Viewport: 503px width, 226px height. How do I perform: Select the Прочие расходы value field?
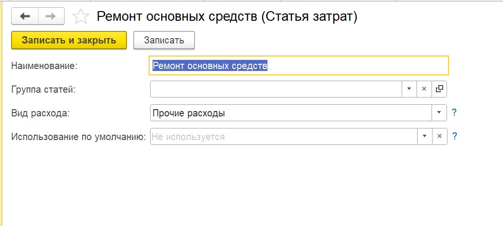291,113
